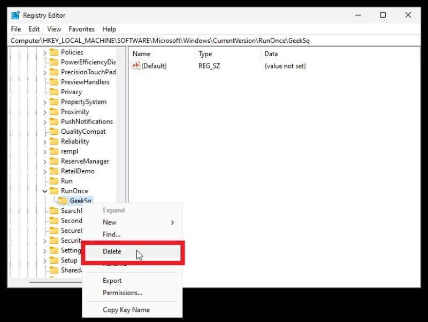This screenshot has height=322, width=428.
Task: Expand the rempl key
Action: (45, 151)
